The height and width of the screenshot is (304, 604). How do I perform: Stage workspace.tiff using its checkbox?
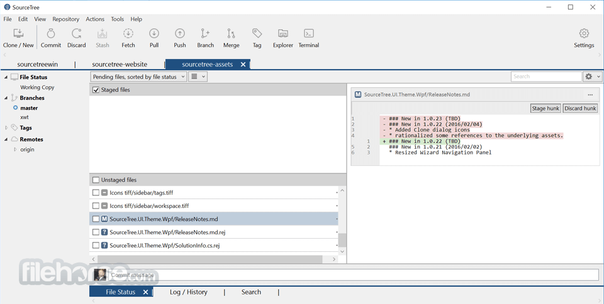click(96, 205)
